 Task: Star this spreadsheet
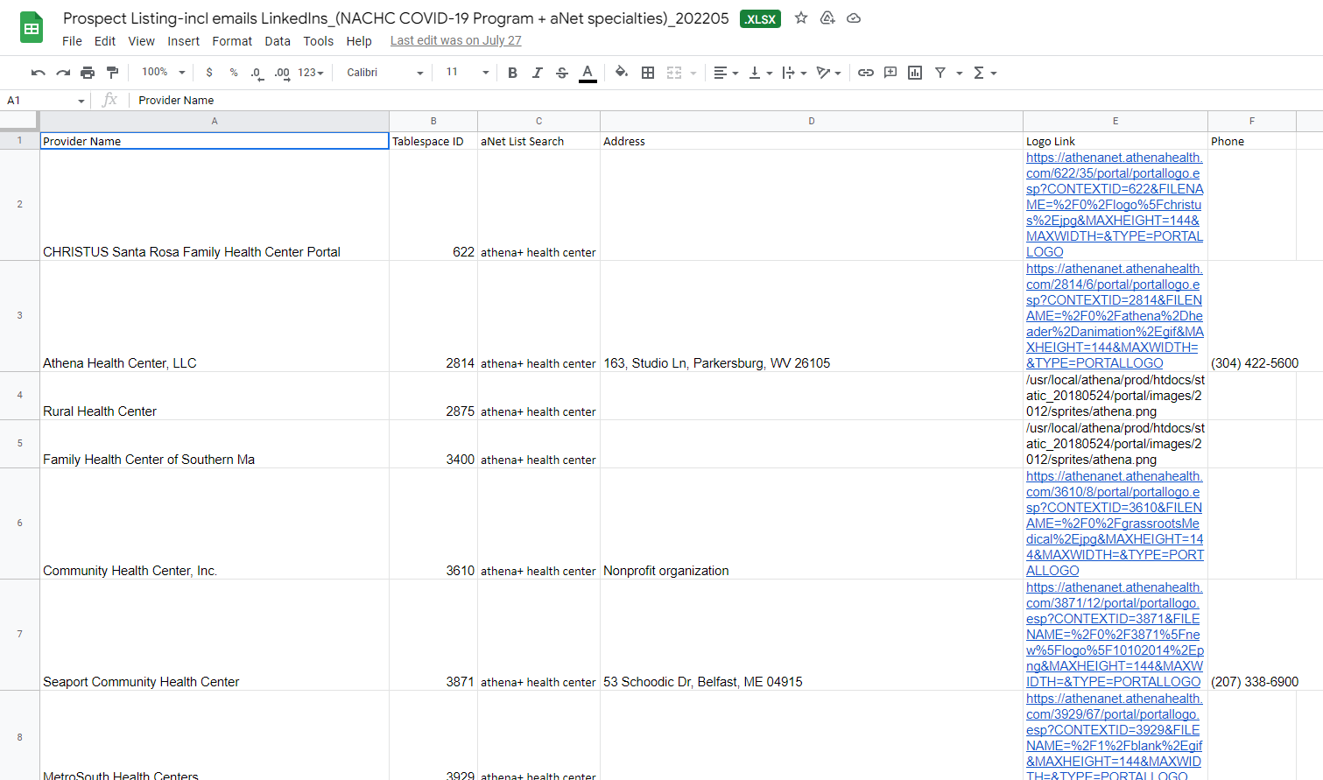(x=801, y=18)
